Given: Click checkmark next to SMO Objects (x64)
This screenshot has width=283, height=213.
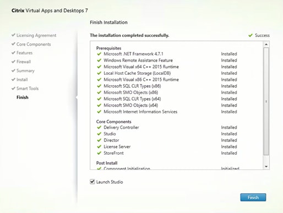Looking at the screenshot, I should (x=99, y=105).
